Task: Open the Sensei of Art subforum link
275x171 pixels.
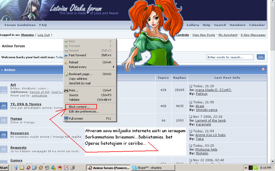Action: [40, 92]
